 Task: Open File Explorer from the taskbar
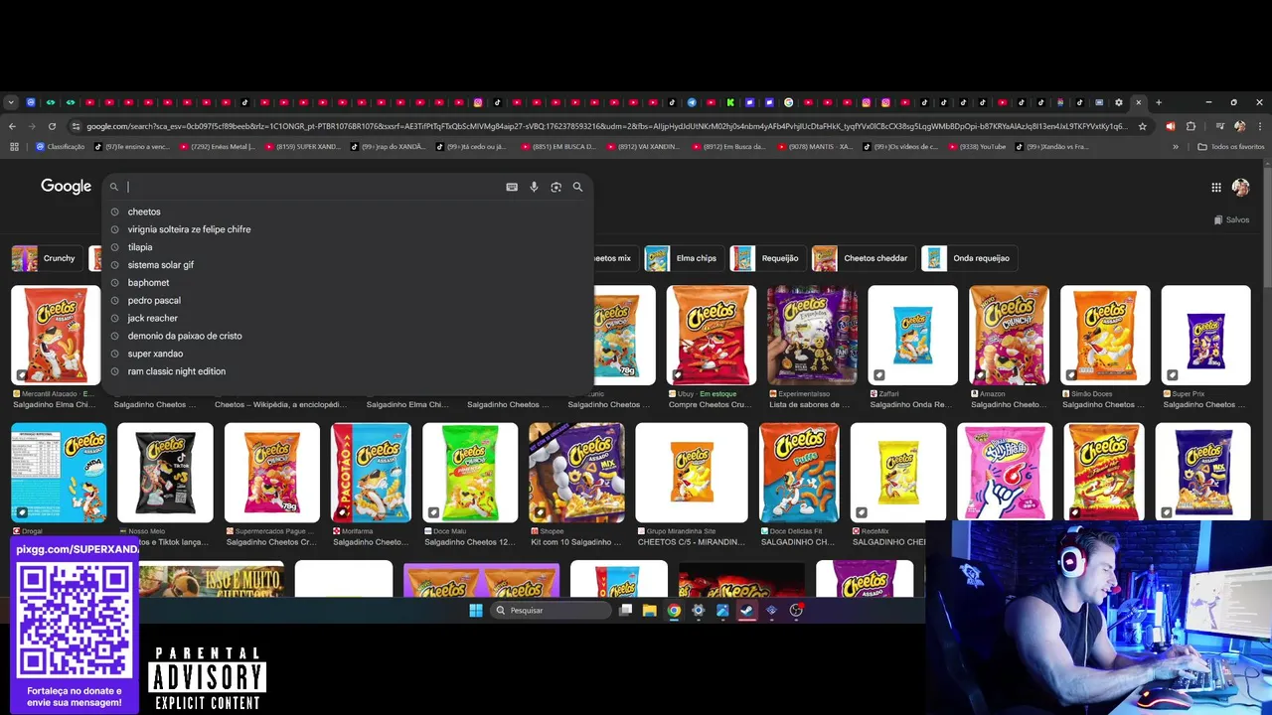(649, 610)
